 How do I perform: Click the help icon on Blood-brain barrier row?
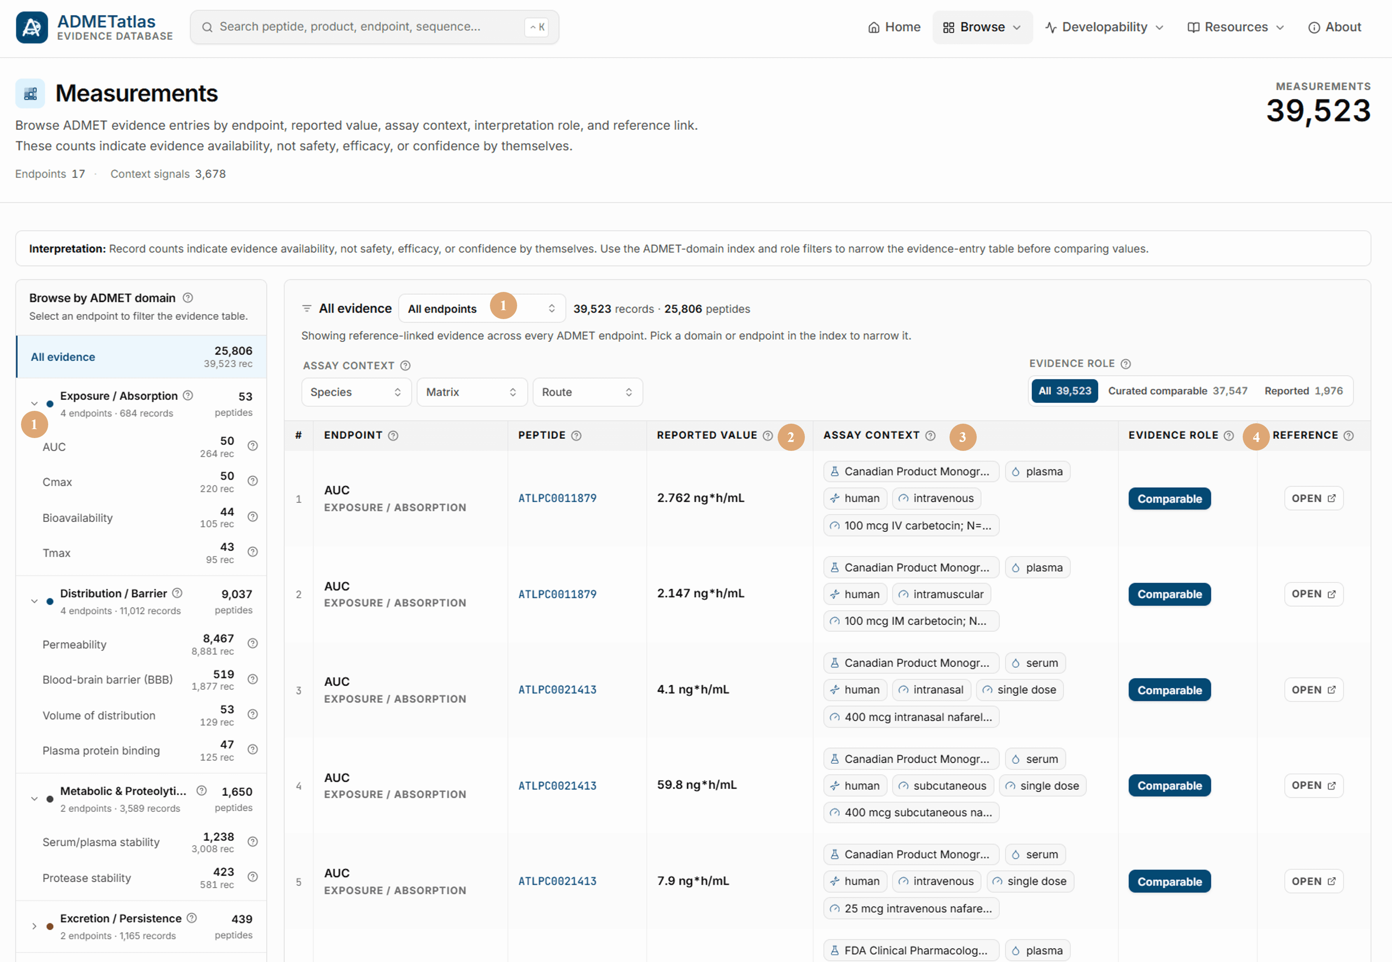tap(253, 679)
